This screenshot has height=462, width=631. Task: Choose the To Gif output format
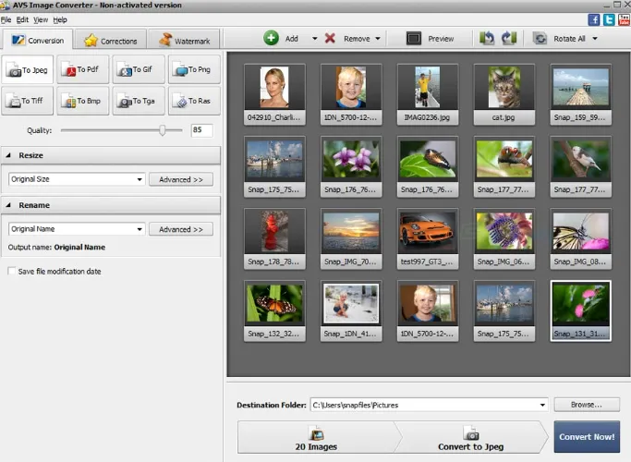click(x=139, y=69)
